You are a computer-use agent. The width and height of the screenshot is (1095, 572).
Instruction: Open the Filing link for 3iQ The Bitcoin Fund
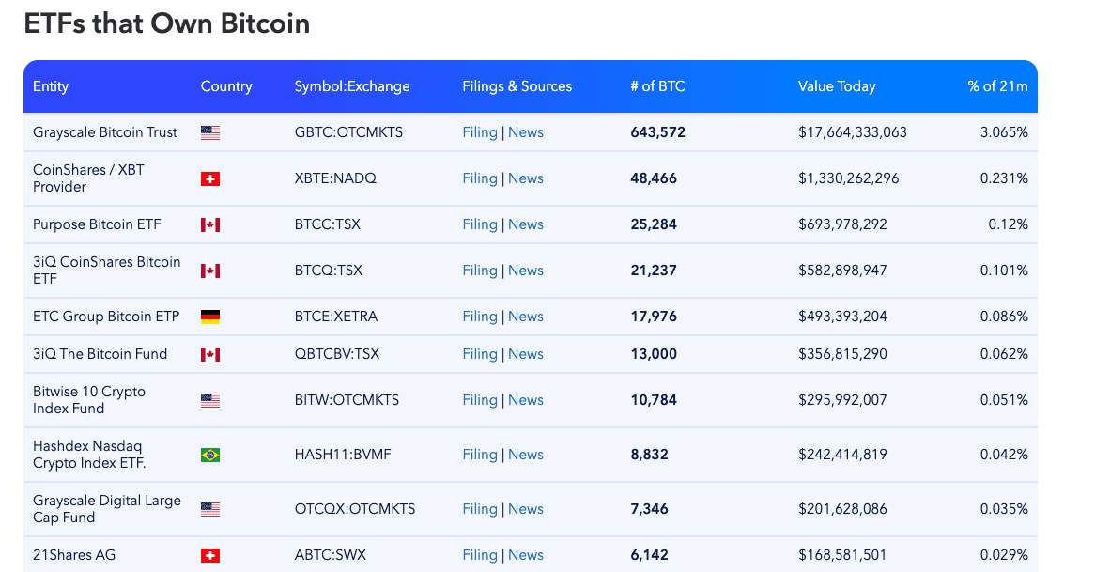coord(480,354)
